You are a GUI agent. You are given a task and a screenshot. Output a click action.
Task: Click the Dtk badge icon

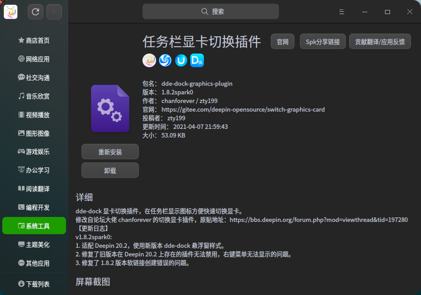pos(197,60)
